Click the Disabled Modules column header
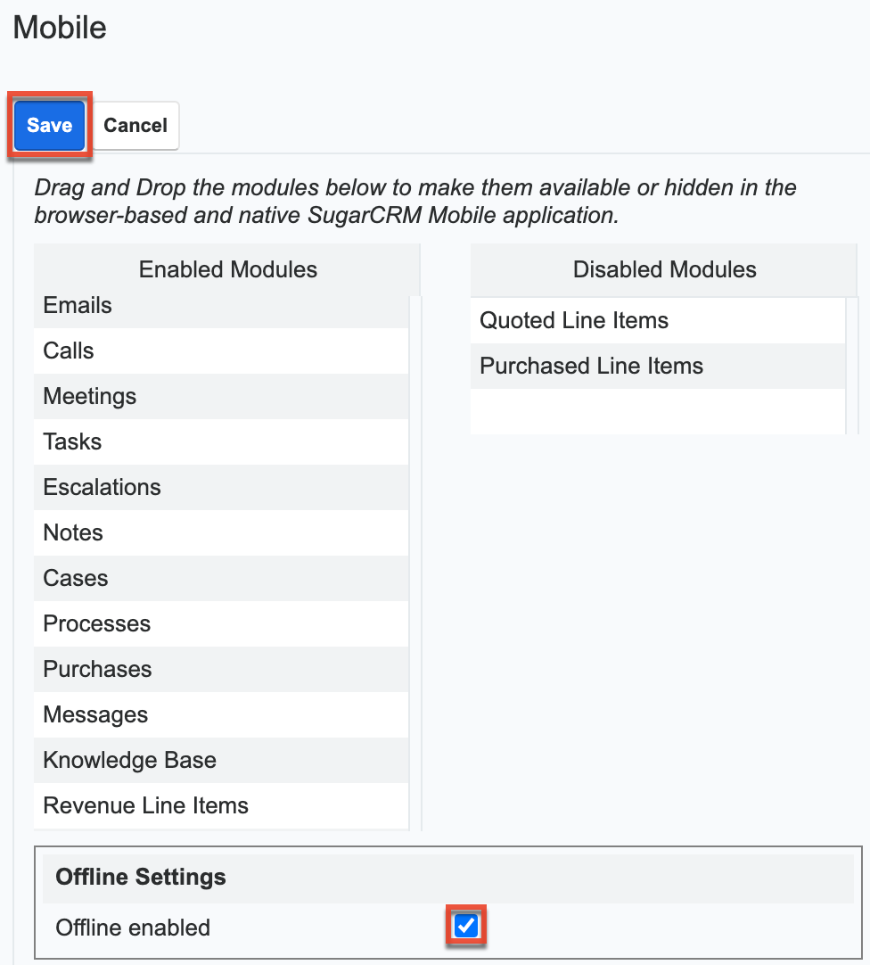Screen dimensions: 870x965 click(x=664, y=269)
